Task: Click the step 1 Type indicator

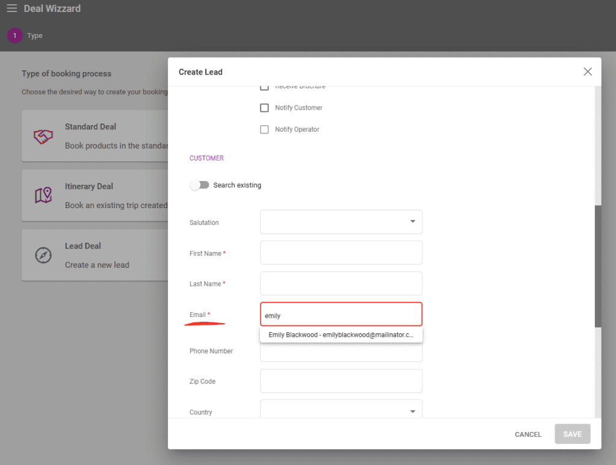Action: pos(14,35)
